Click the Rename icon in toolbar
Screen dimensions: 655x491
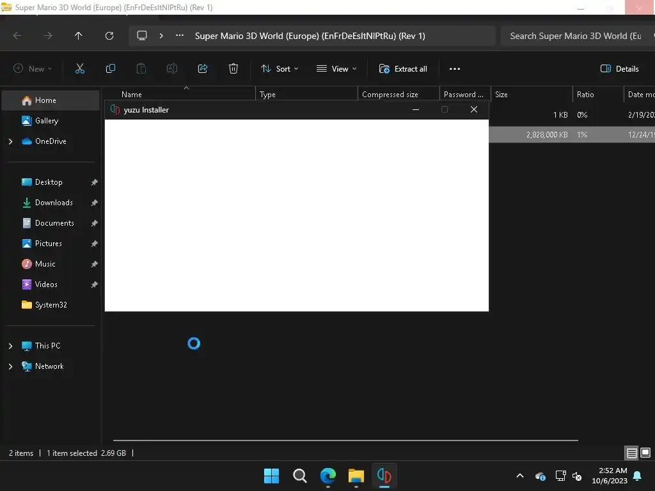click(172, 69)
